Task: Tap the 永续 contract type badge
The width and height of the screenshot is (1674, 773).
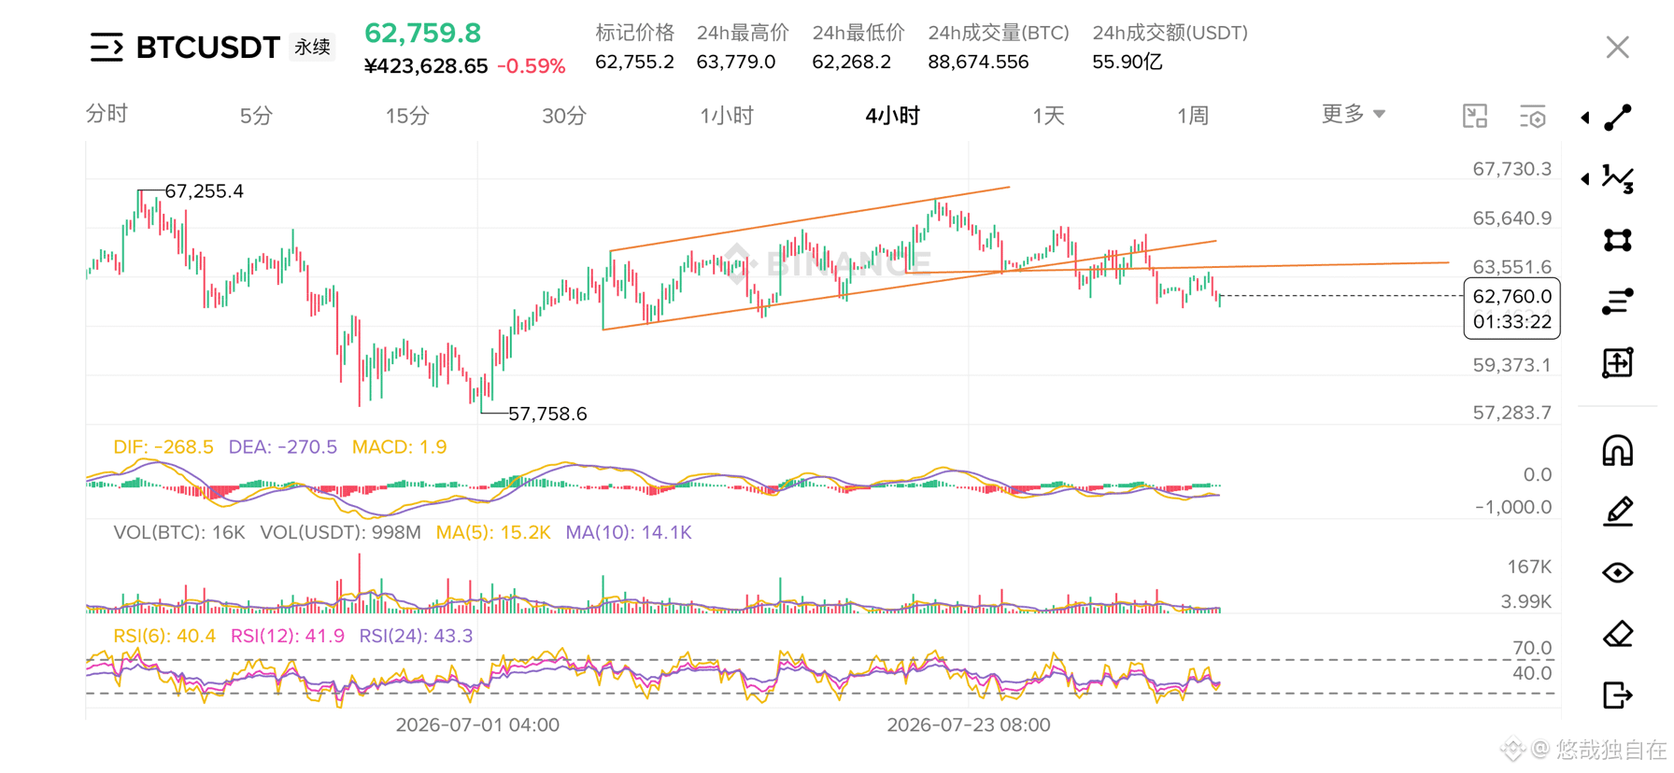Action: 312,47
